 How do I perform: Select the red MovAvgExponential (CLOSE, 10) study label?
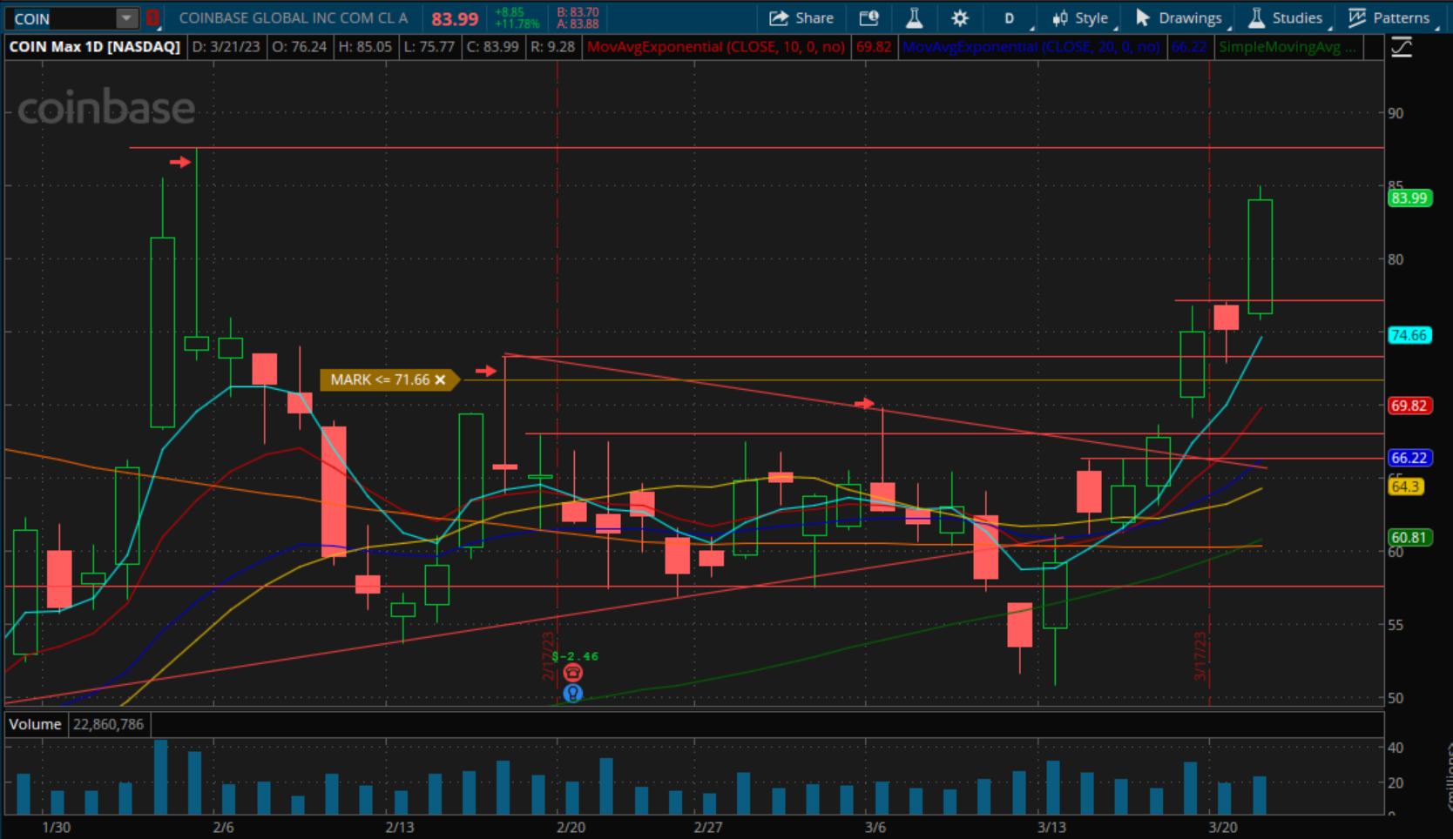click(x=716, y=47)
